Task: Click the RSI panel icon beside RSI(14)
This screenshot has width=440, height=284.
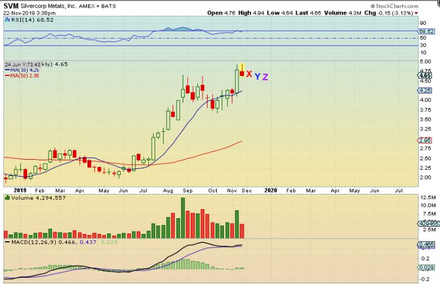Action: pyautogui.click(x=7, y=20)
